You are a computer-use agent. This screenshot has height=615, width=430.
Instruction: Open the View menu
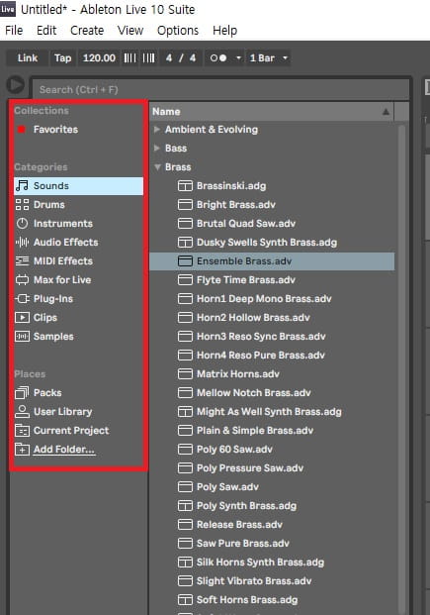130,30
